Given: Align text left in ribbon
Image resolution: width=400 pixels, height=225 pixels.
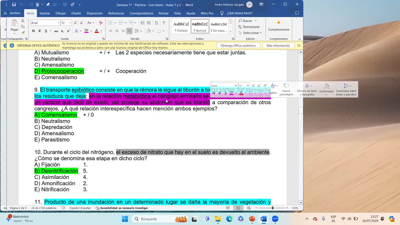Looking at the screenshot, I should [110, 31].
